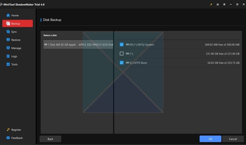Screen dimensions: 246x145
Task: Click the Tools grid icon
Action: point(8,64)
